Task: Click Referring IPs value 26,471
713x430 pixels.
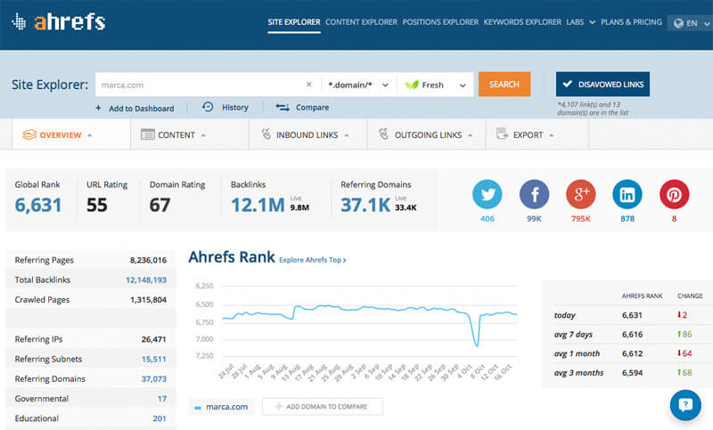Action: [153, 339]
